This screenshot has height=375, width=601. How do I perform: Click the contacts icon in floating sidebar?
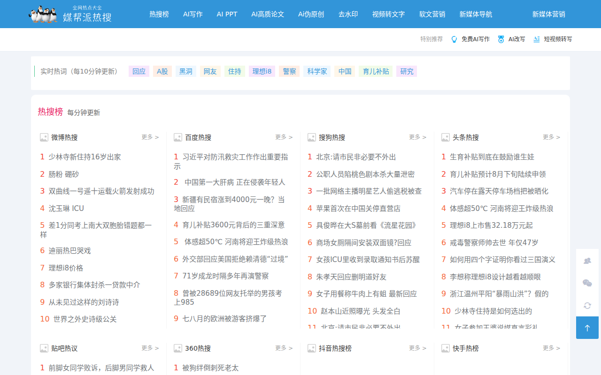coord(587,261)
